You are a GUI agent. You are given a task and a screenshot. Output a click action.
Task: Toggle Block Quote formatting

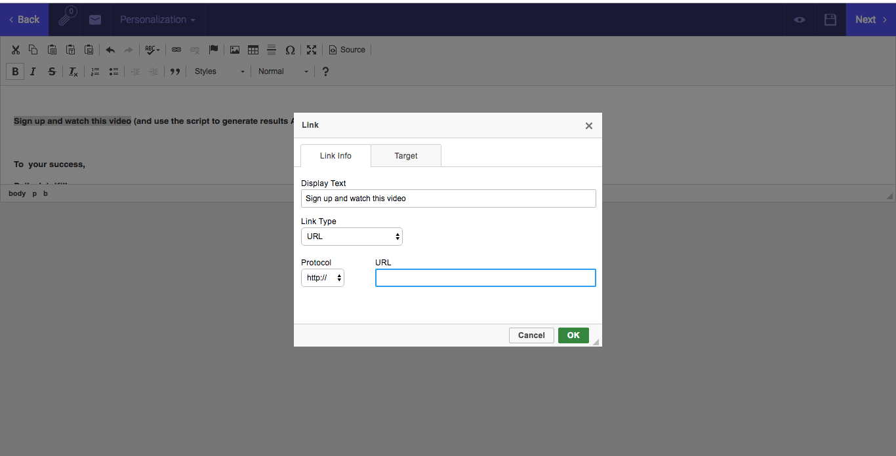coord(175,71)
